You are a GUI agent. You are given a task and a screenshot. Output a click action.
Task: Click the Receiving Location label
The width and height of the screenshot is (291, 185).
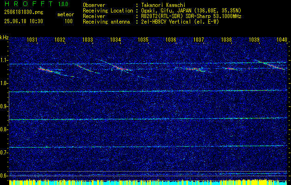coord(108,11)
